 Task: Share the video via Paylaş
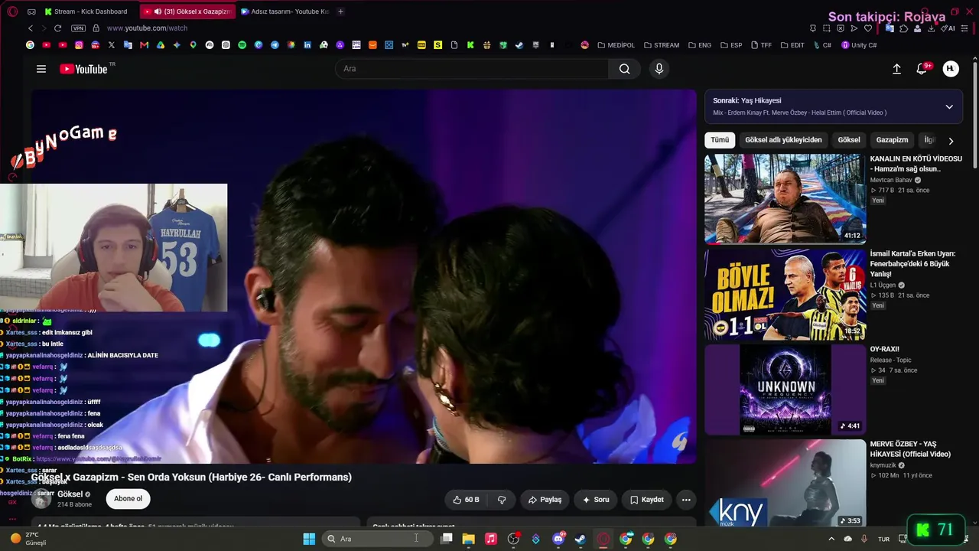point(545,500)
